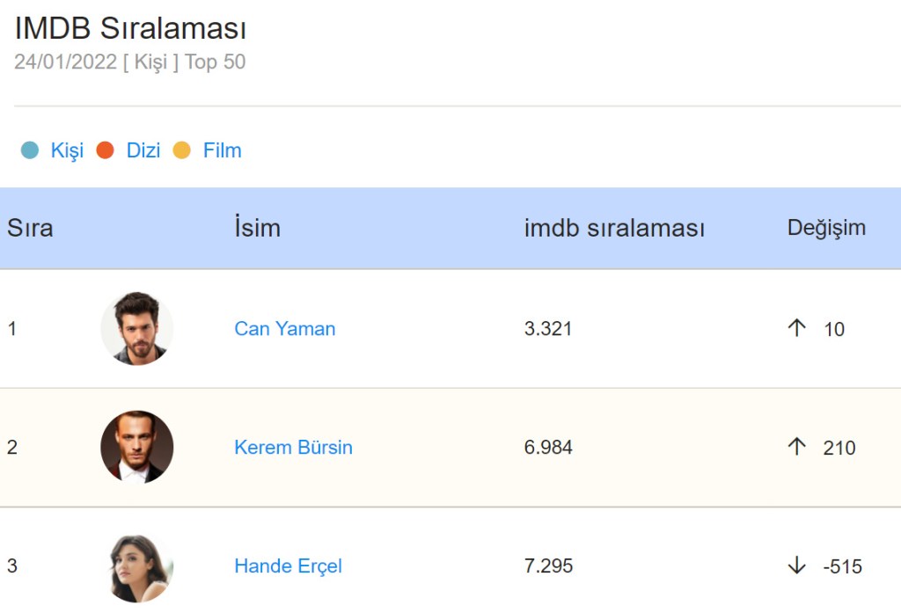Click Hande Erçel's profile photo
The height and width of the screenshot is (613, 901).
(137, 566)
